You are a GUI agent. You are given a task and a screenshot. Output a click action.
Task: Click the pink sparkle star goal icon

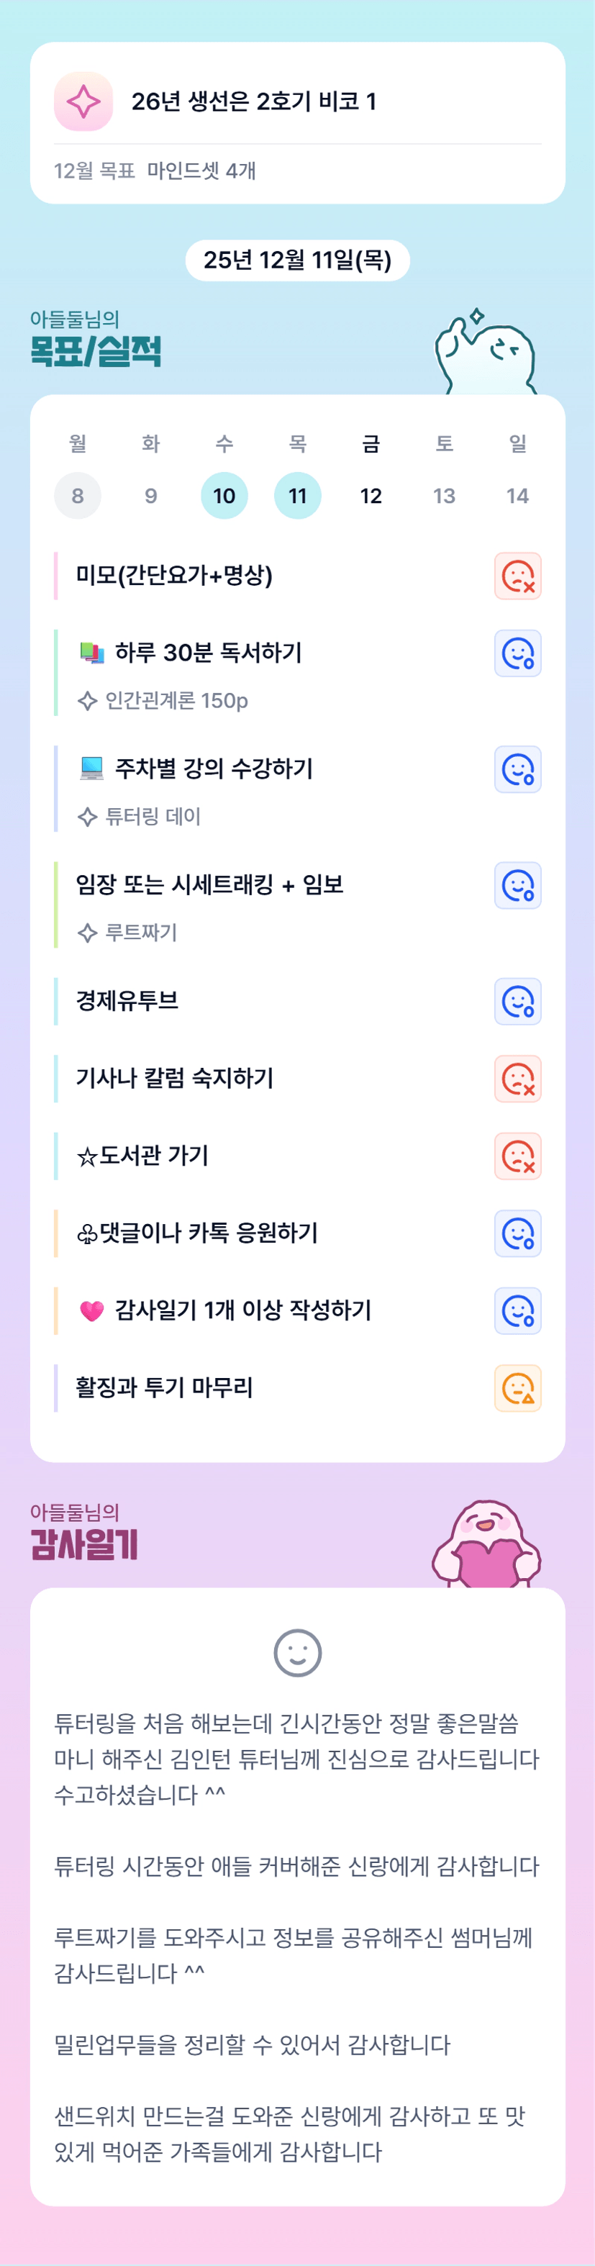(x=83, y=101)
